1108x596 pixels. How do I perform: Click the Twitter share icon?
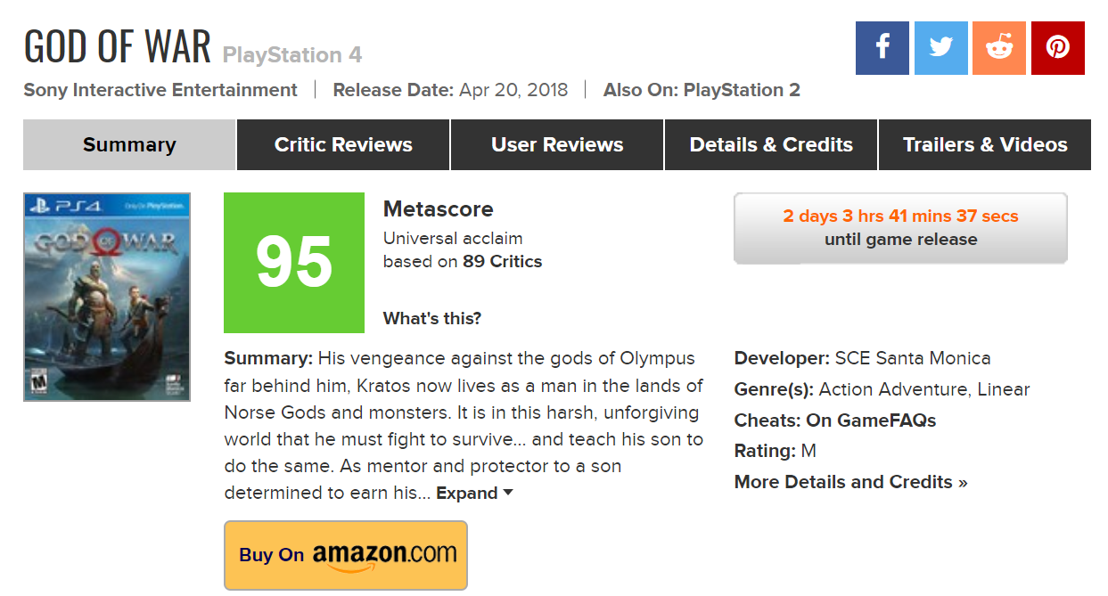(940, 48)
